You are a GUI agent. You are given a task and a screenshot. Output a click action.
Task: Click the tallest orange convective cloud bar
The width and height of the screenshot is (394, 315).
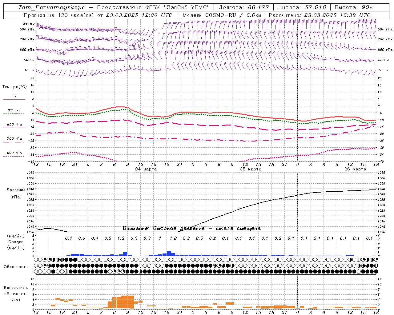(x=127, y=302)
